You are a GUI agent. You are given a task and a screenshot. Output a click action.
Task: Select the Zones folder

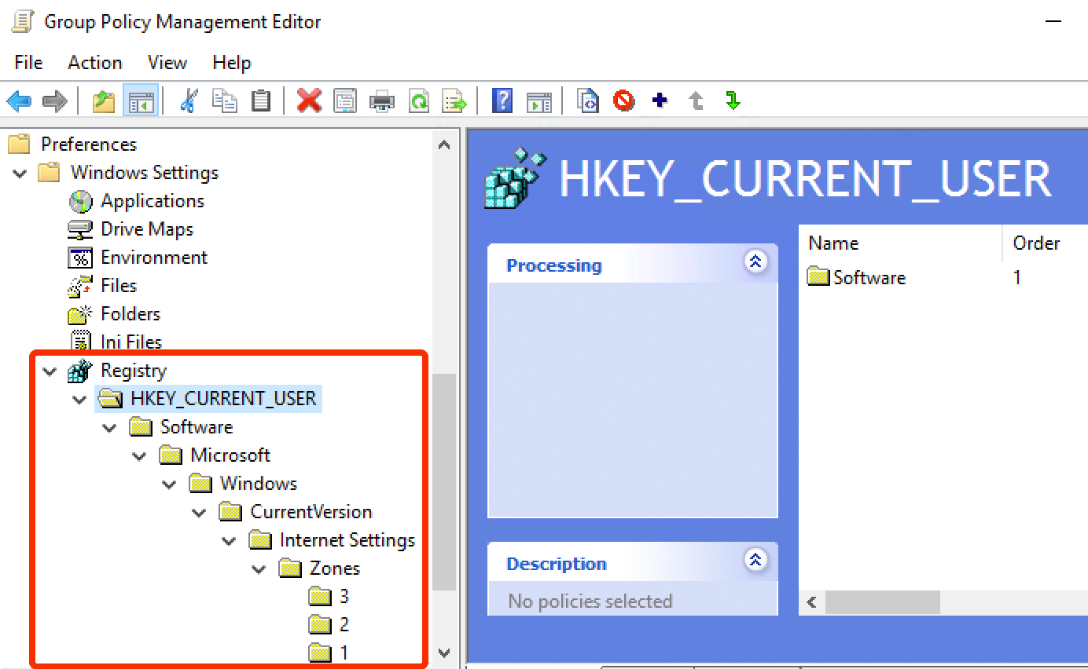[335, 568]
